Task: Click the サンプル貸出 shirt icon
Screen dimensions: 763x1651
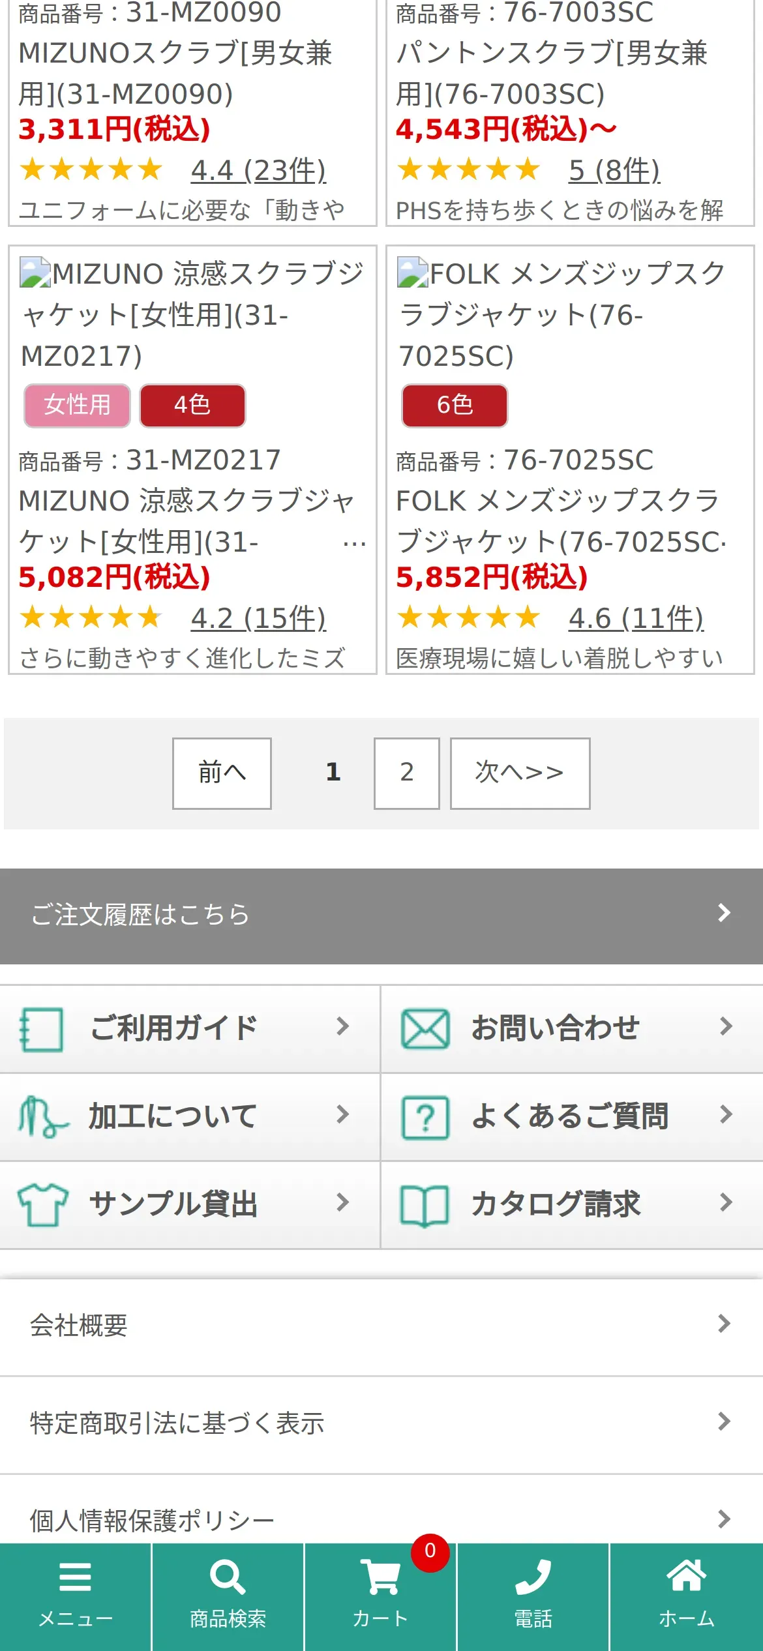Action: (43, 1204)
